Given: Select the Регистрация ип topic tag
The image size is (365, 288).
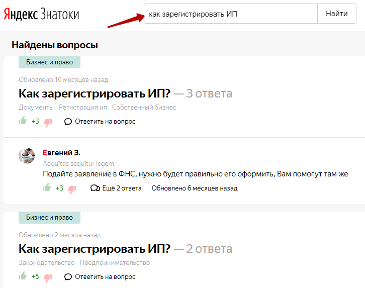Looking at the screenshot, I should click(x=83, y=107).
